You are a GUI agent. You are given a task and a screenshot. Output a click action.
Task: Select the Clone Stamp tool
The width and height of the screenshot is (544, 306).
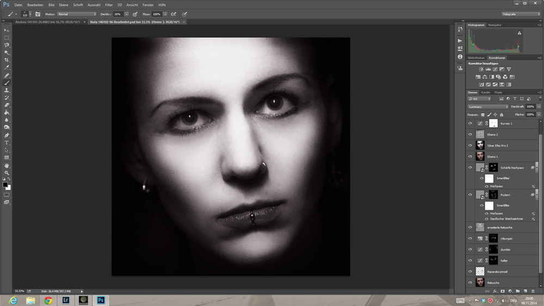7,90
